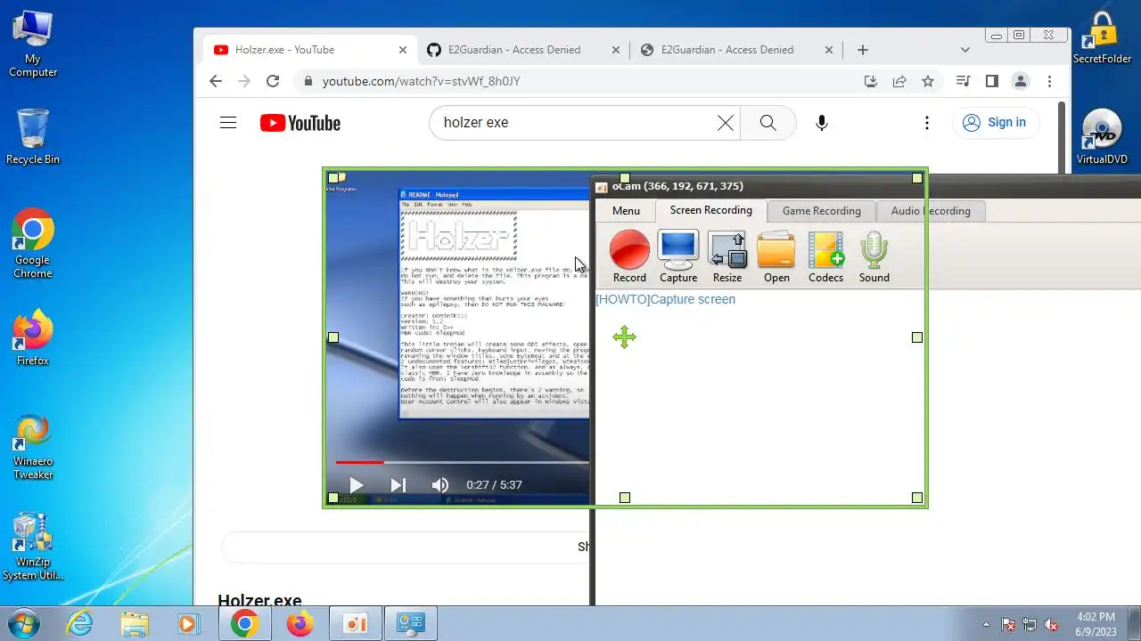Click the muted speaker tray icon
The width and height of the screenshot is (1141, 641).
1051,624
